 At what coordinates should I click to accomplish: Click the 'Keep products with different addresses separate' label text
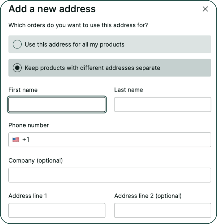click(x=92, y=68)
